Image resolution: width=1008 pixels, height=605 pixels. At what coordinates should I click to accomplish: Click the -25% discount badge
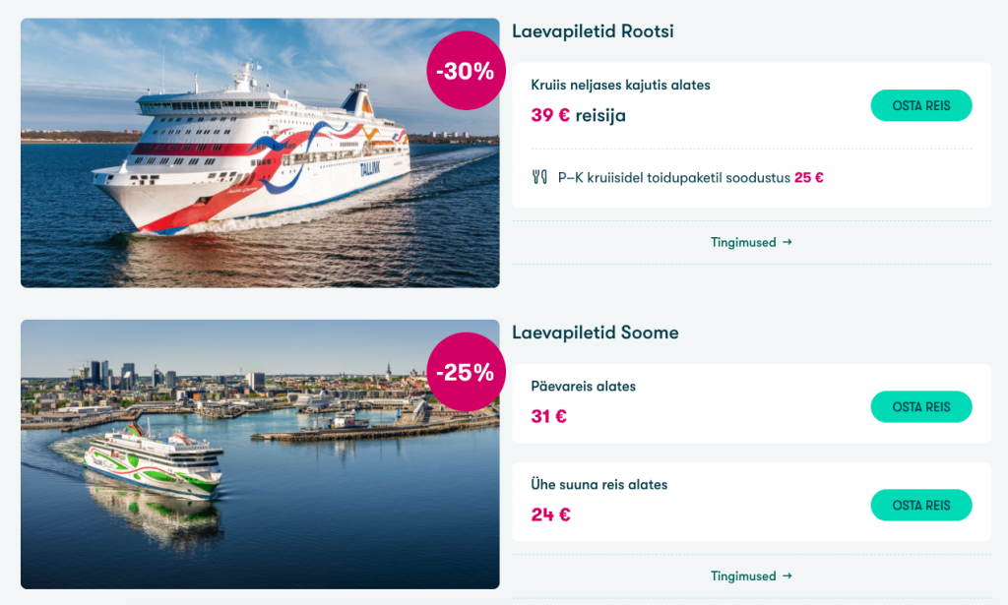466,372
